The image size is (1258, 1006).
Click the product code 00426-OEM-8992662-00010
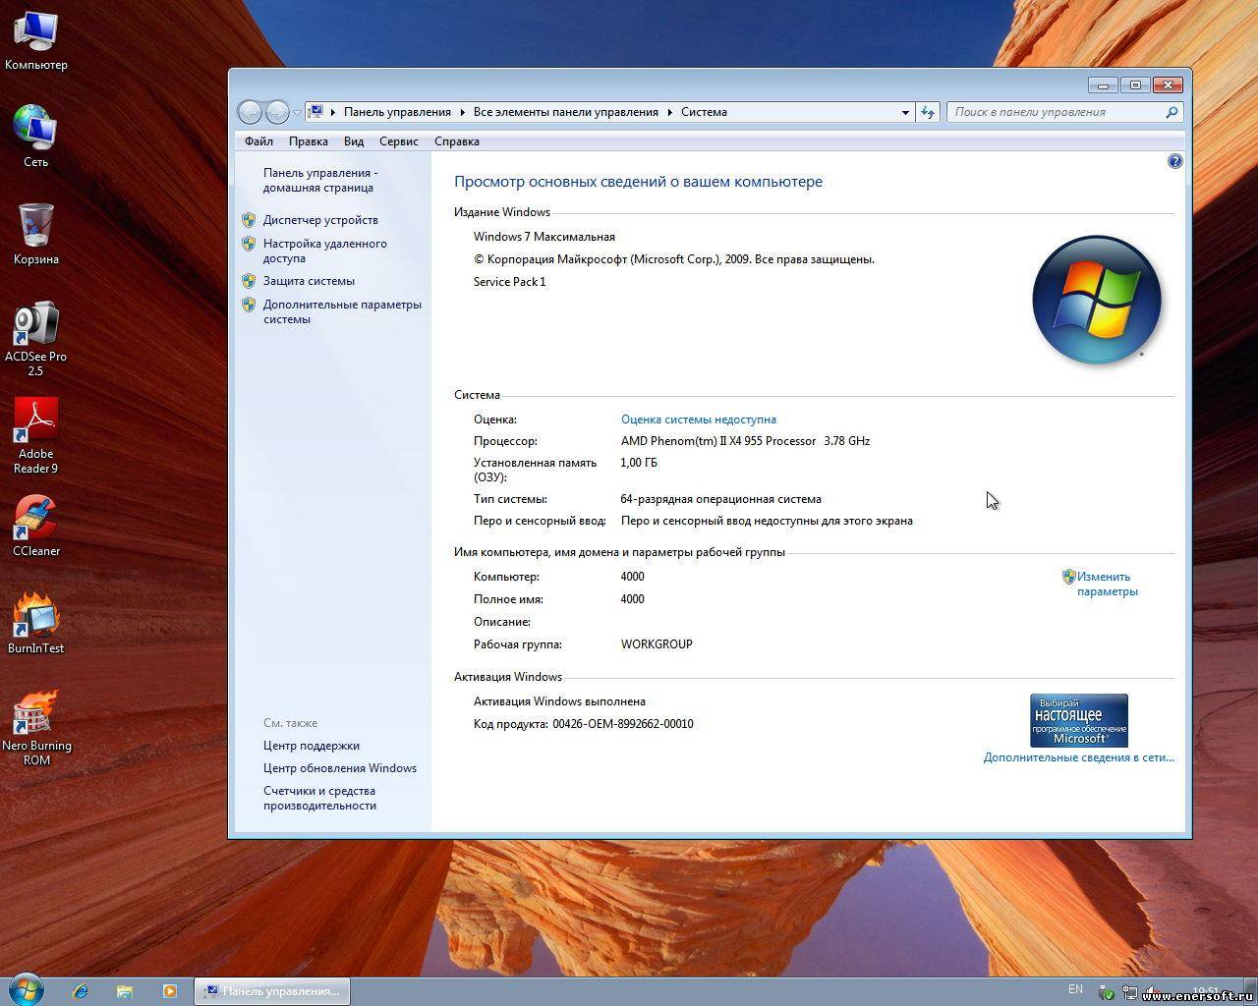[623, 724]
